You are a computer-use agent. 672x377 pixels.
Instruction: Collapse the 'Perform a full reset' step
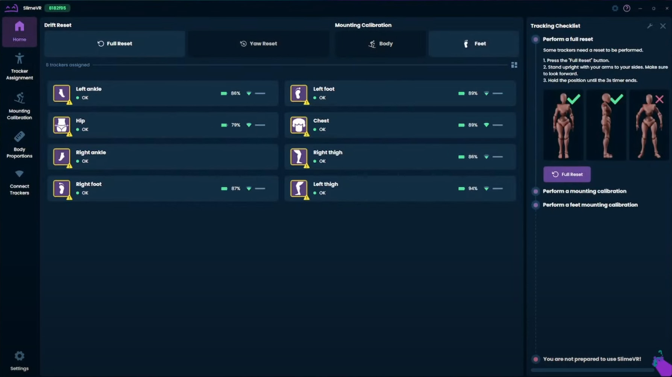(567, 39)
